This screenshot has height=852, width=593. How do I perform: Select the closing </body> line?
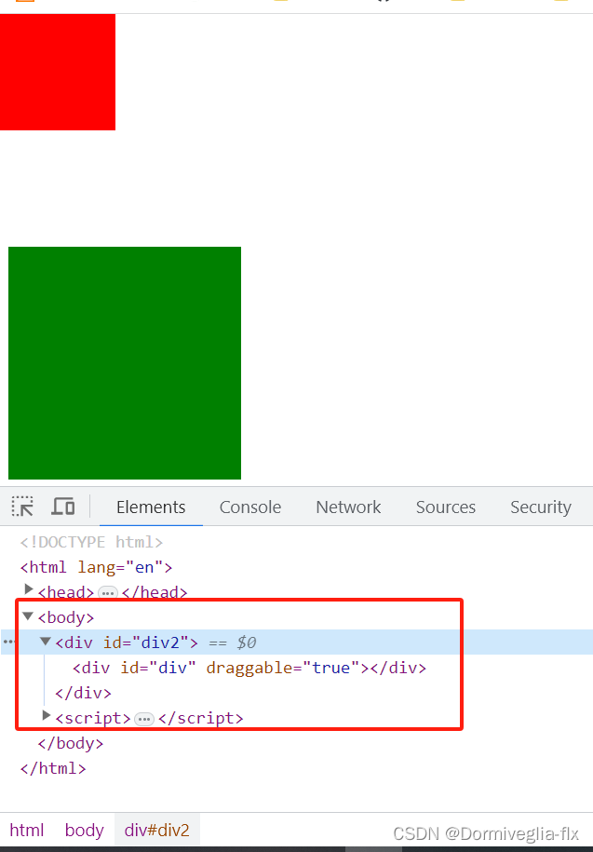(x=71, y=743)
